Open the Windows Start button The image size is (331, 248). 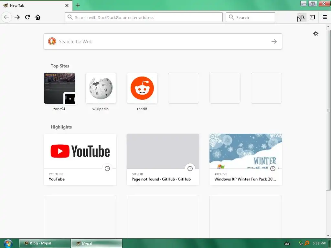[x=8, y=243]
